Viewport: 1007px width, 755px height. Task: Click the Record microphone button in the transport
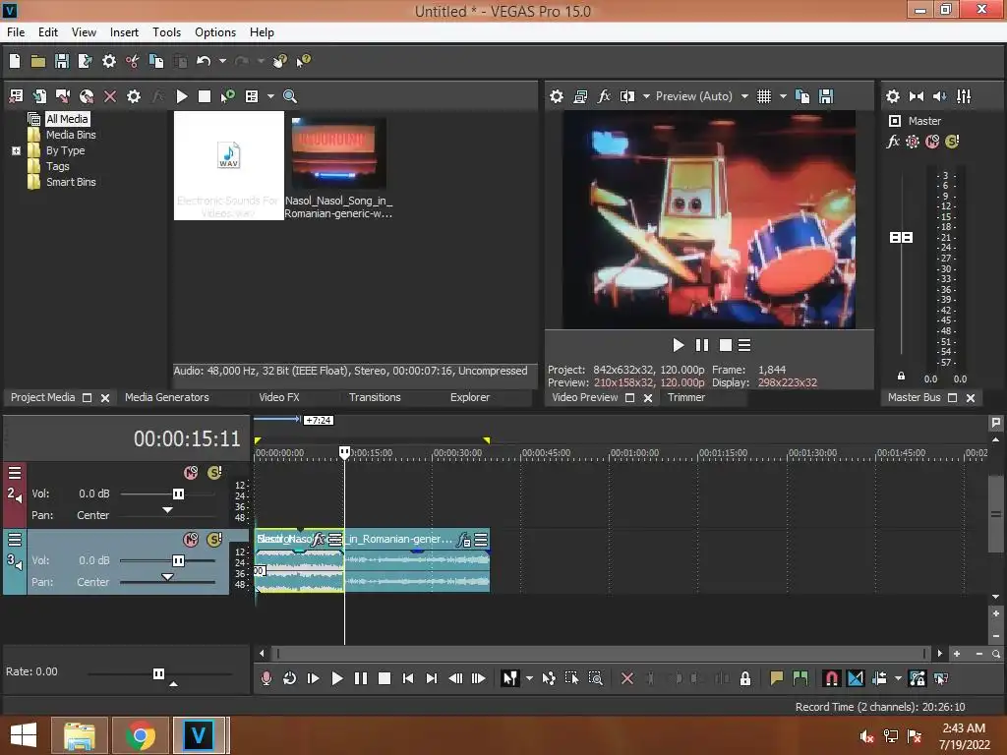(x=266, y=678)
